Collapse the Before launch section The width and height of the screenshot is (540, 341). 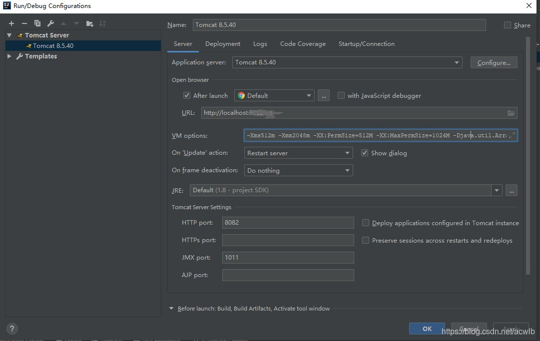point(171,309)
